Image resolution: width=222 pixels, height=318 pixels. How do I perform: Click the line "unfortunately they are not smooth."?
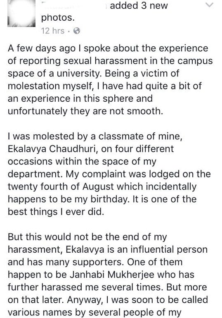85,111
